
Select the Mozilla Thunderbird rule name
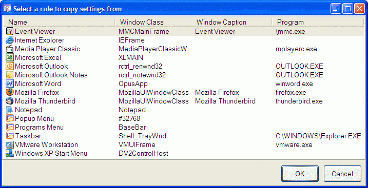pyautogui.click(x=45, y=101)
